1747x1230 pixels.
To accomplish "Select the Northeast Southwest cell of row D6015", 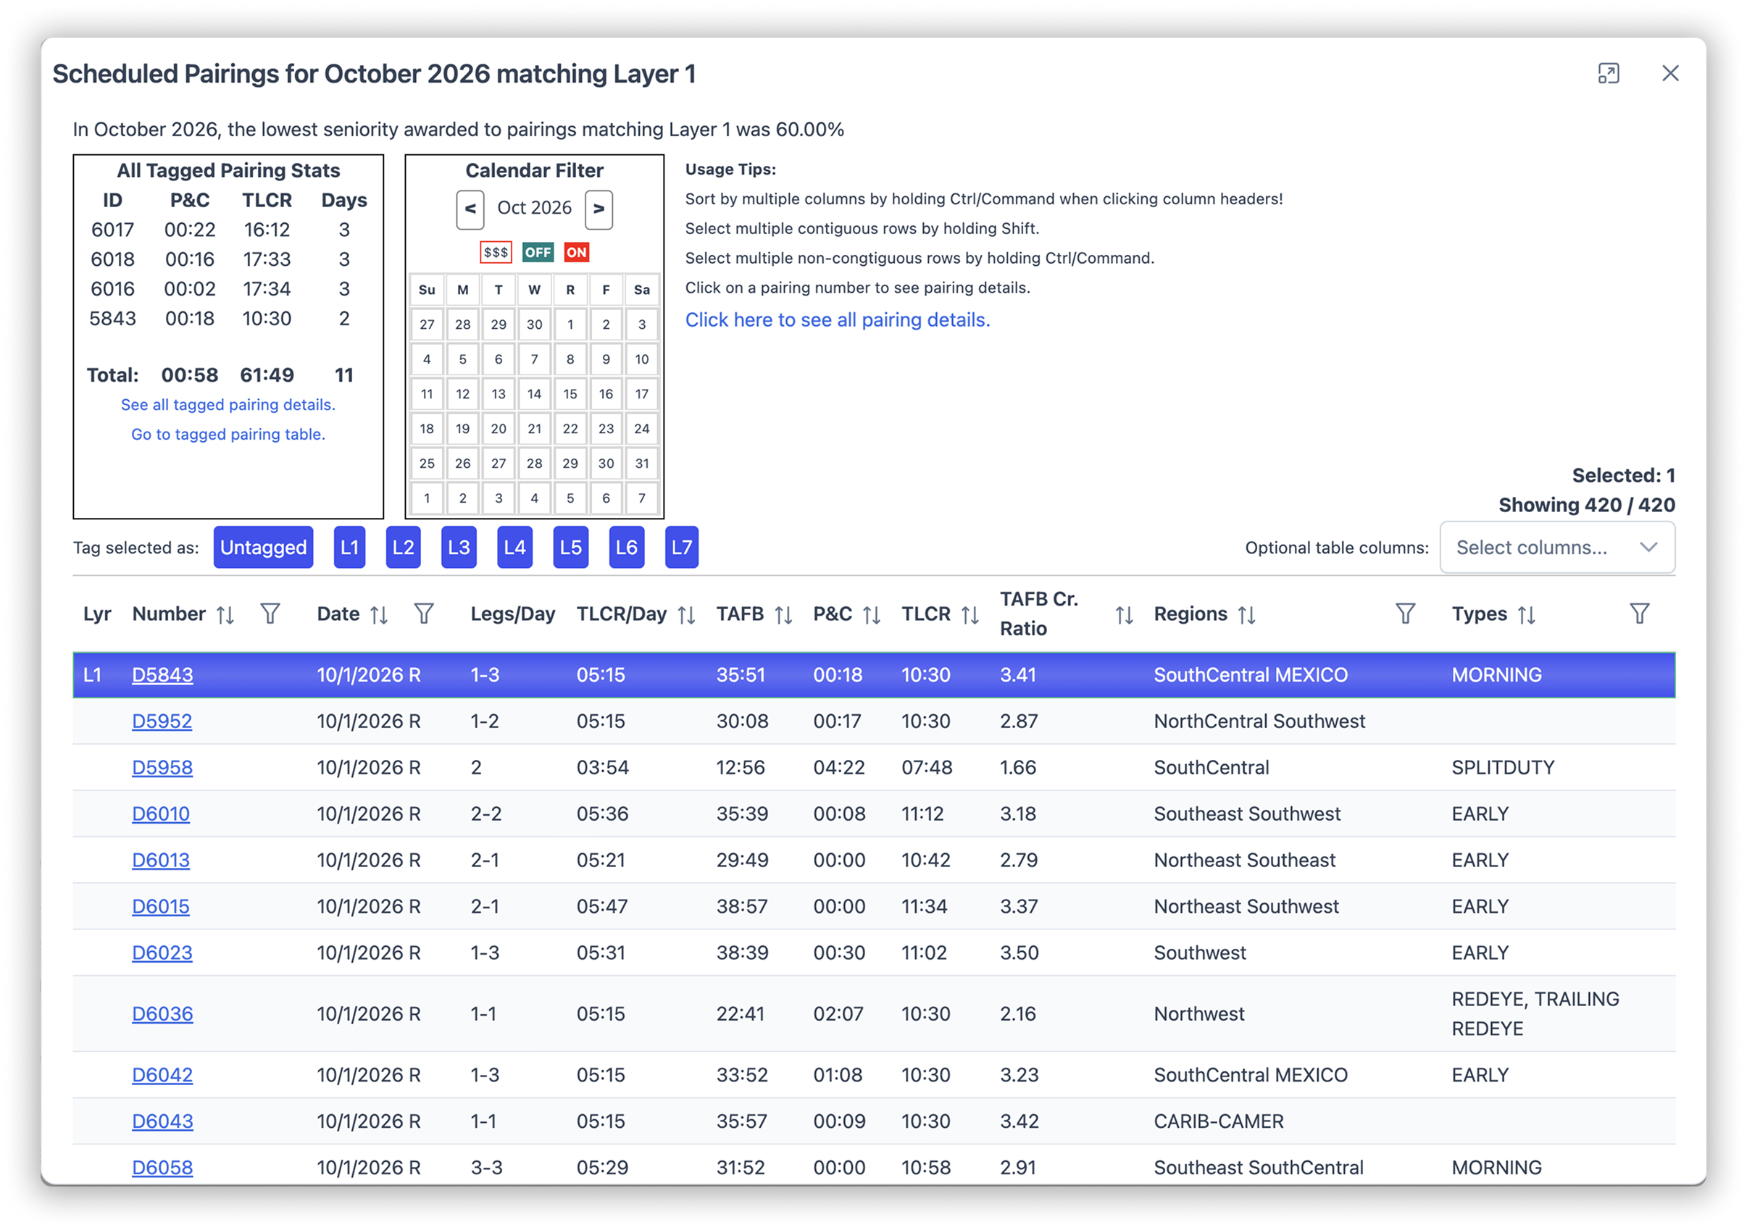I will coord(1246,907).
